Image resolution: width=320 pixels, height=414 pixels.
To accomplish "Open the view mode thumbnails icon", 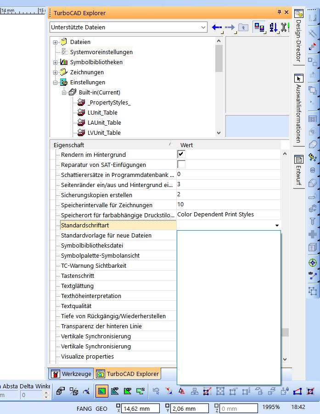I will pyautogui.click(x=259, y=27).
